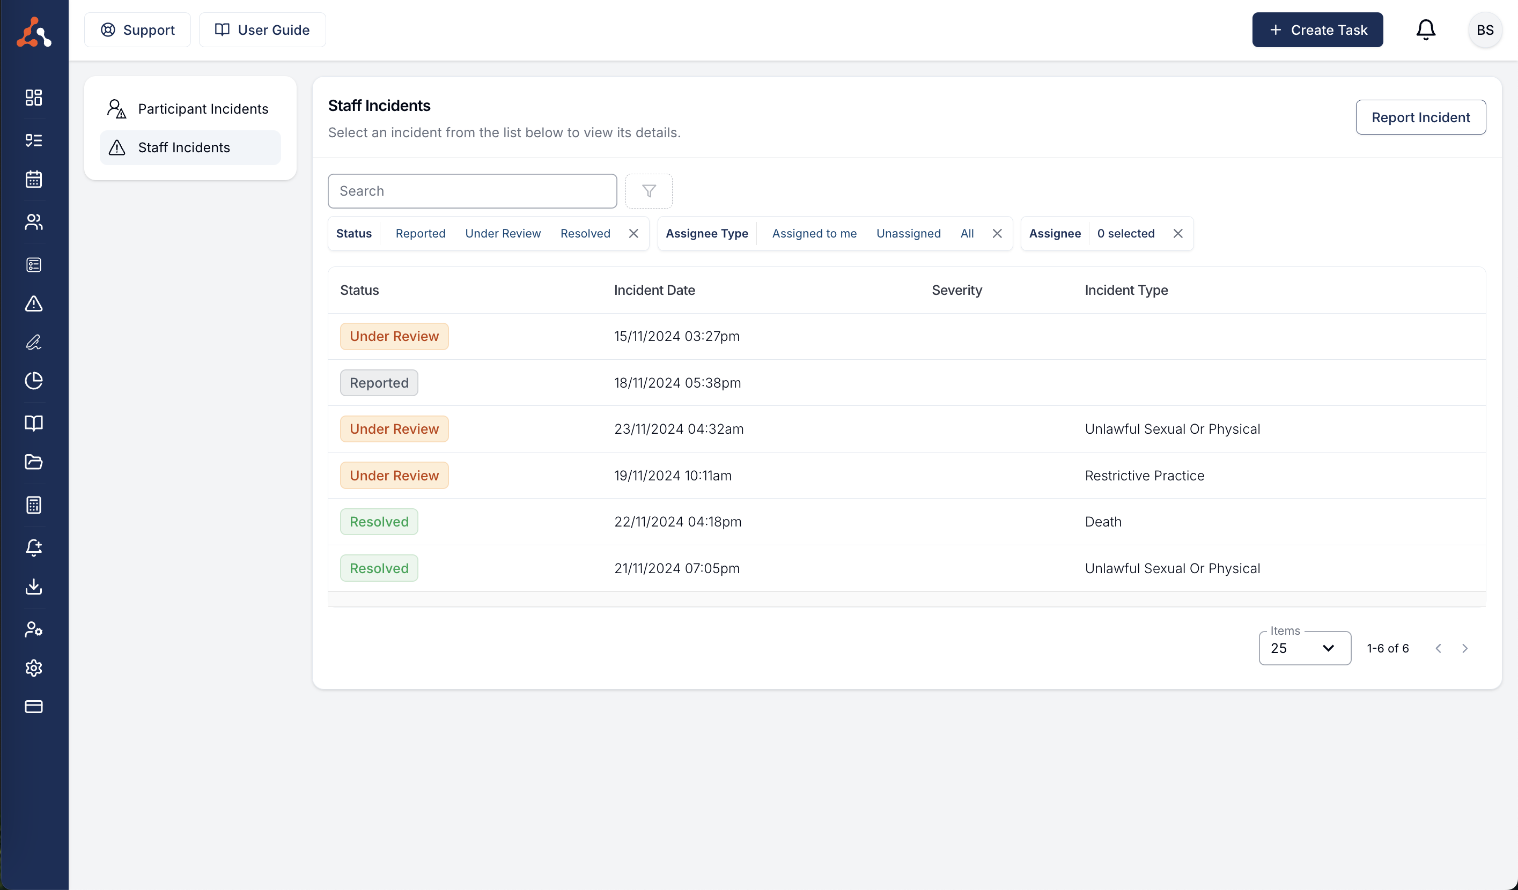Expand the Items per page dropdown
Image resolution: width=1518 pixels, height=890 pixels.
click(x=1304, y=649)
